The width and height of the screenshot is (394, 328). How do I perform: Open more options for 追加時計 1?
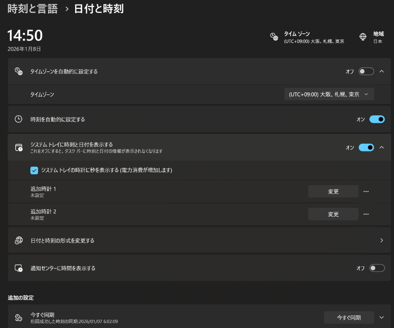[366, 192]
